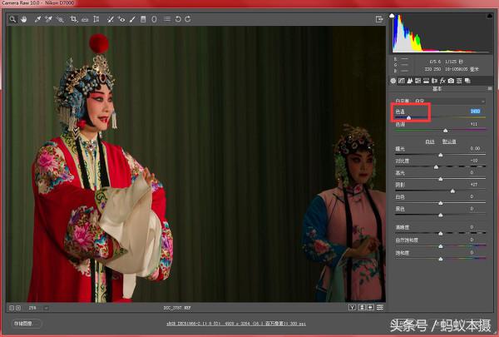Open the zoom level dropdown
The image size is (499, 337).
click(46, 308)
